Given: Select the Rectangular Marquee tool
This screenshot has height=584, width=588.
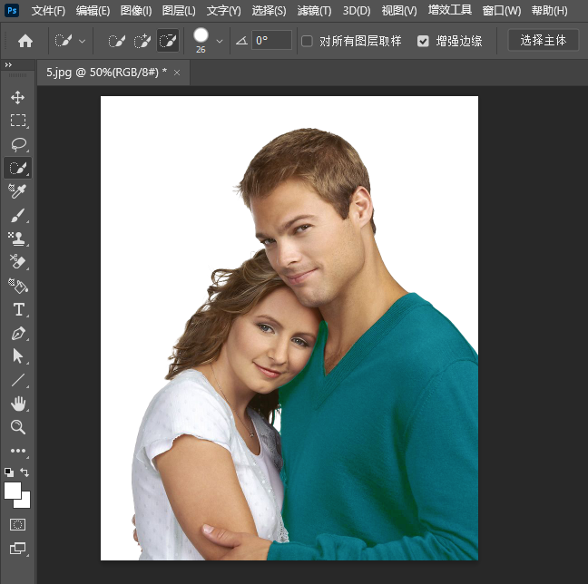Looking at the screenshot, I should coord(17,121).
